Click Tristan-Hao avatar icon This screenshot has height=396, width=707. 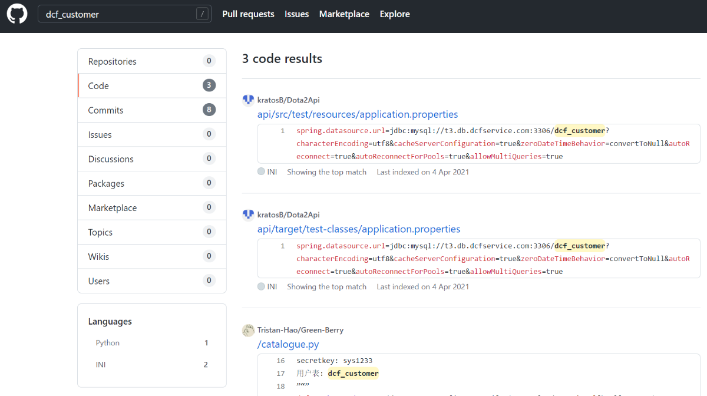click(x=248, y=330)
